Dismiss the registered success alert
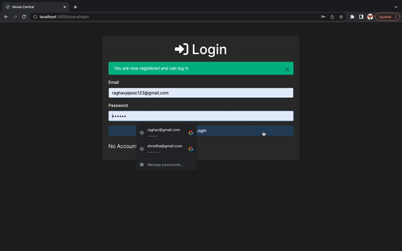This screenshot has height=251, width=402. click(x=287, y=70)
